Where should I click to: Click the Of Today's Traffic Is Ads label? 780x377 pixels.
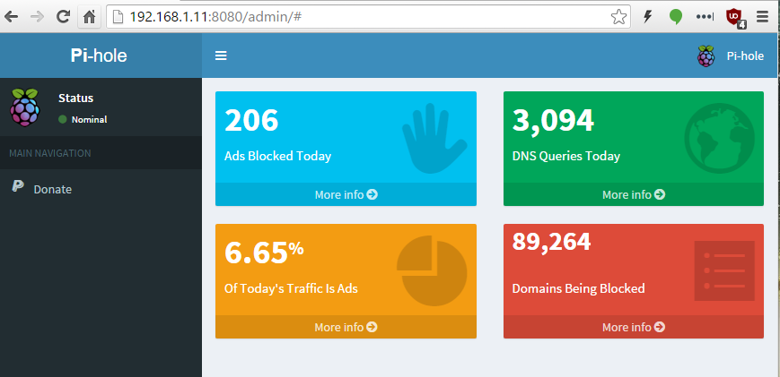tap(291, 288)
